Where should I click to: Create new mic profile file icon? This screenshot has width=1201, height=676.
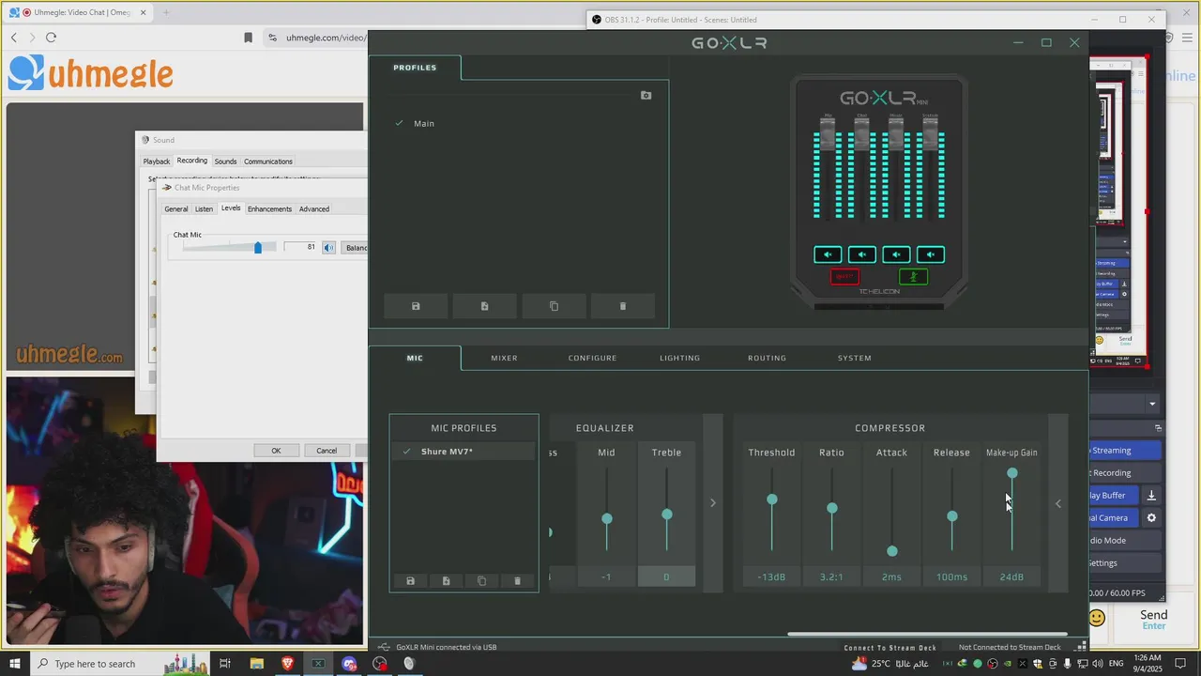click(x=446, y=581)
